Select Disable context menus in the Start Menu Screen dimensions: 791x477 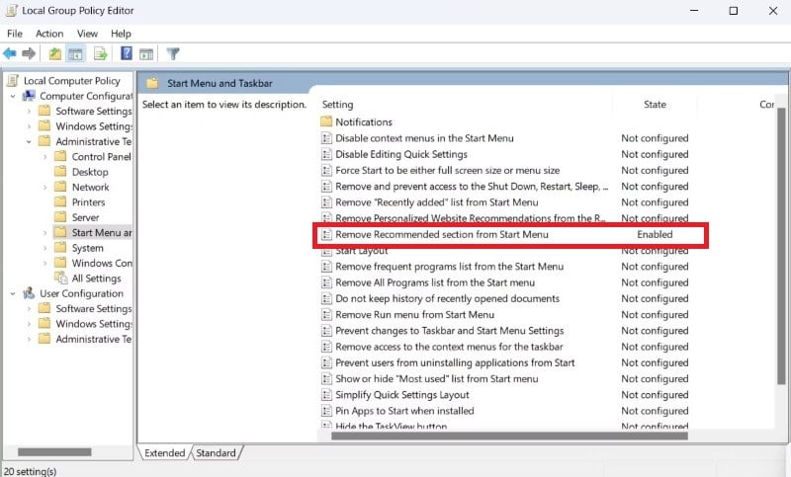click(x=424, y=138)
